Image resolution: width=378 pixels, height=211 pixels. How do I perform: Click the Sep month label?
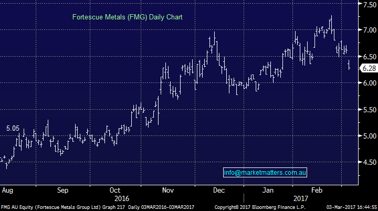pos(62,190)
